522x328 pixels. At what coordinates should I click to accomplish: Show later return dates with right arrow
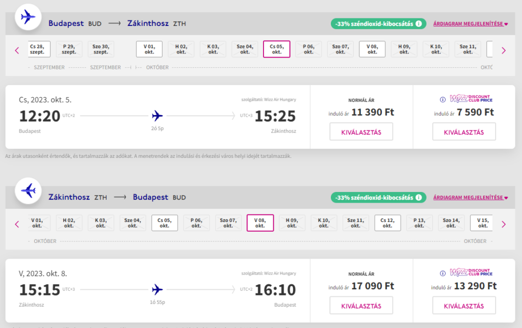[x=504, y=224]
